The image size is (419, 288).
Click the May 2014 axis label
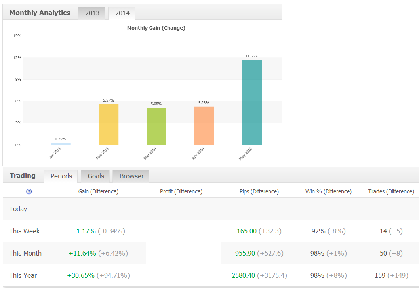click(x=245, y=154)
